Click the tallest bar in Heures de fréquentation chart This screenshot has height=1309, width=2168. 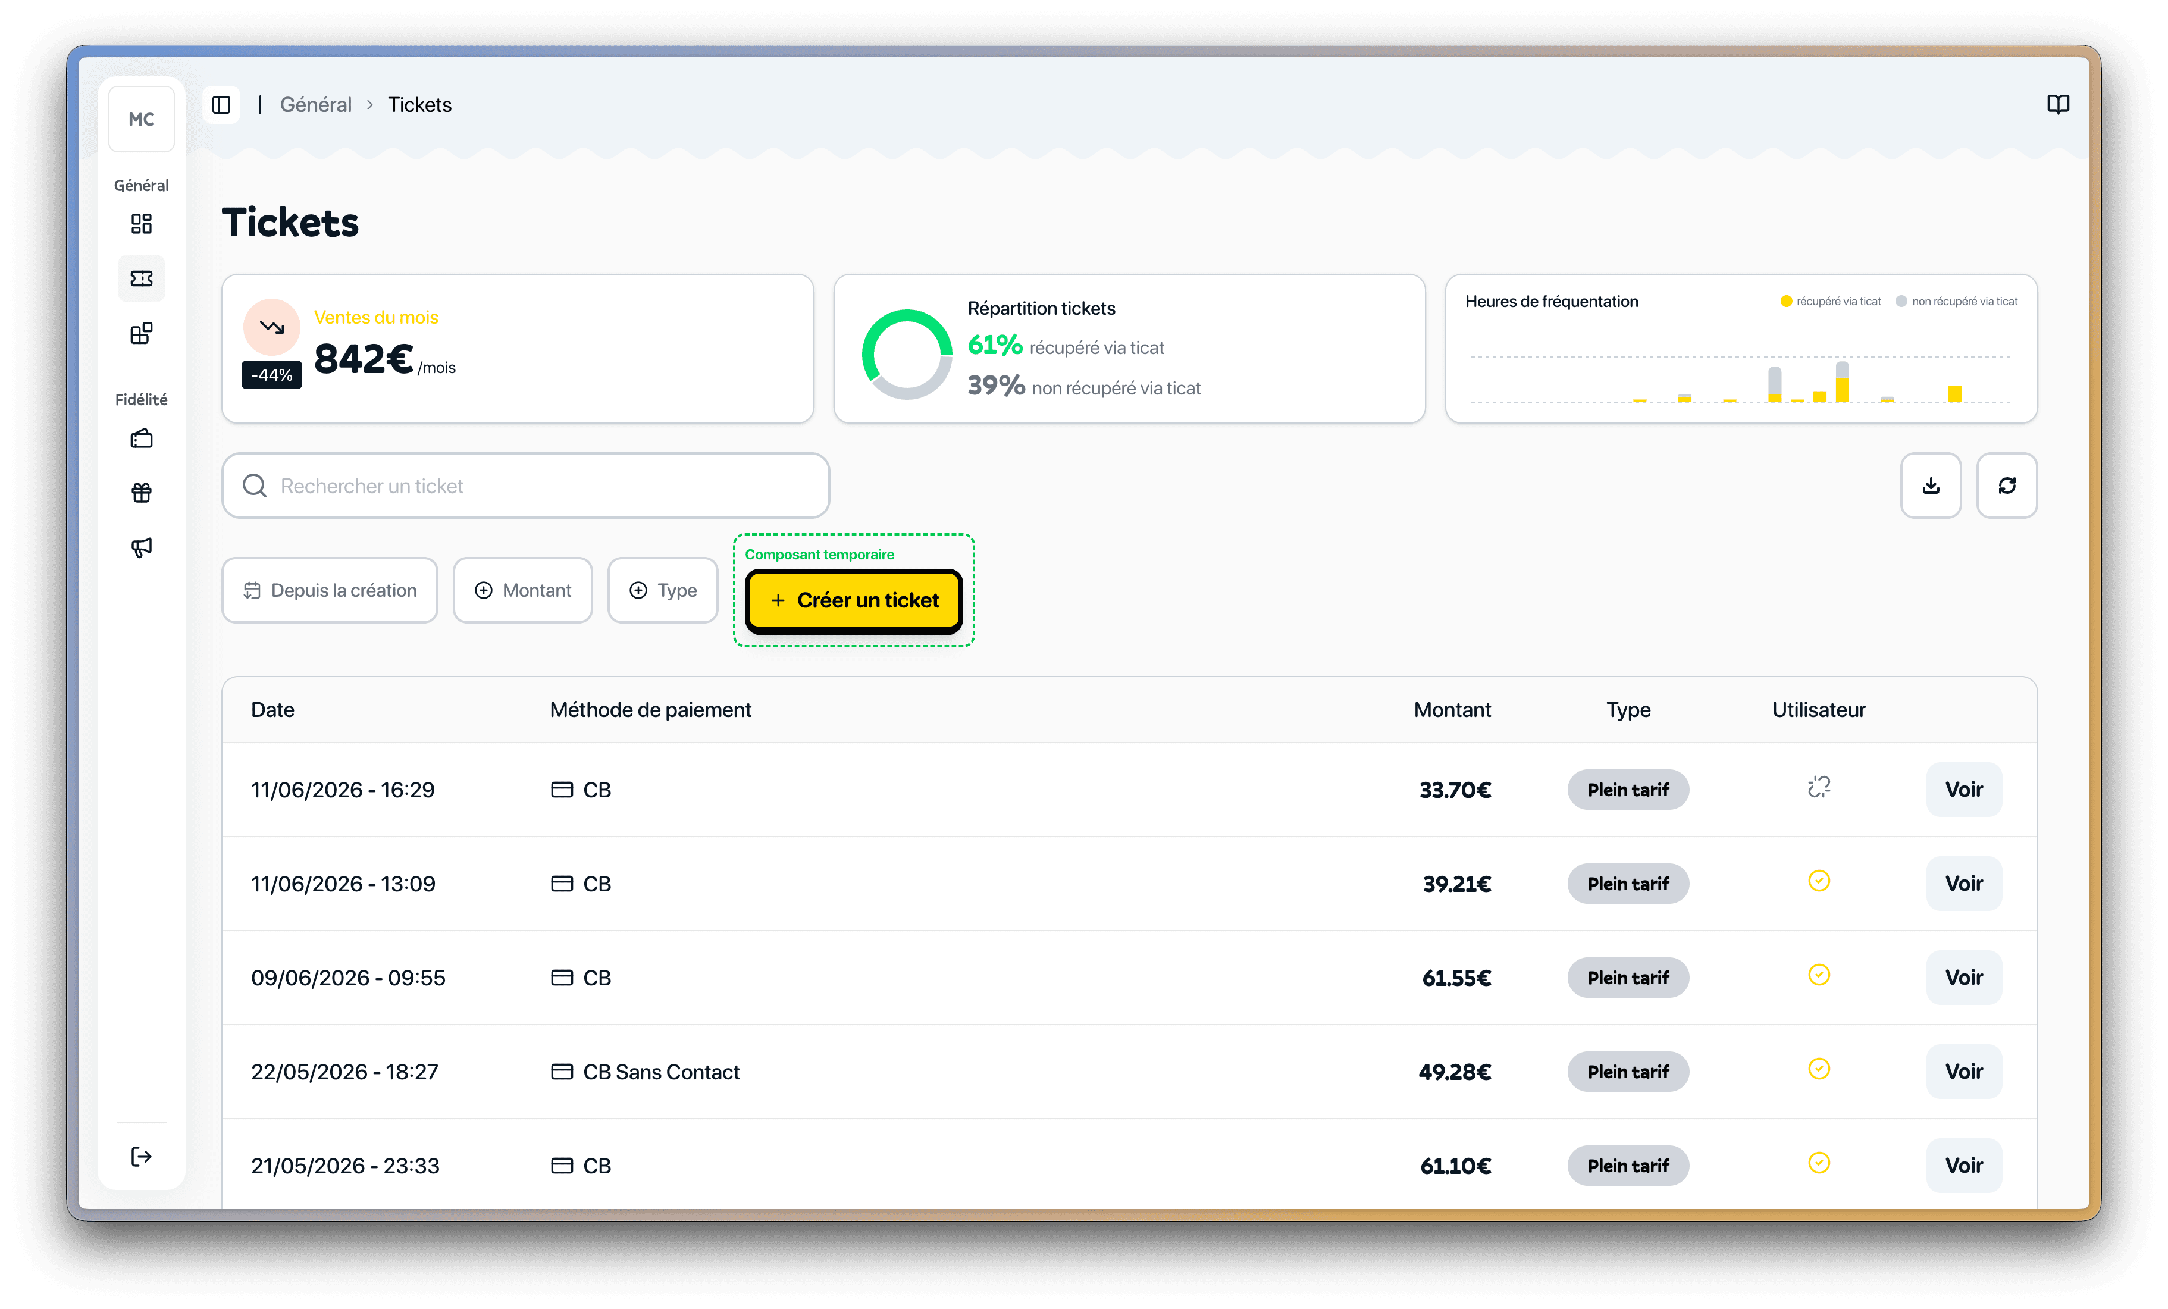1841,382
